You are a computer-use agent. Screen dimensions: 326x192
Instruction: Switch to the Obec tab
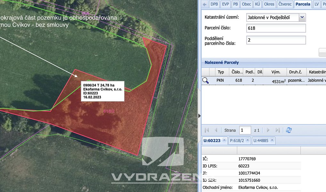pos(246,4)
